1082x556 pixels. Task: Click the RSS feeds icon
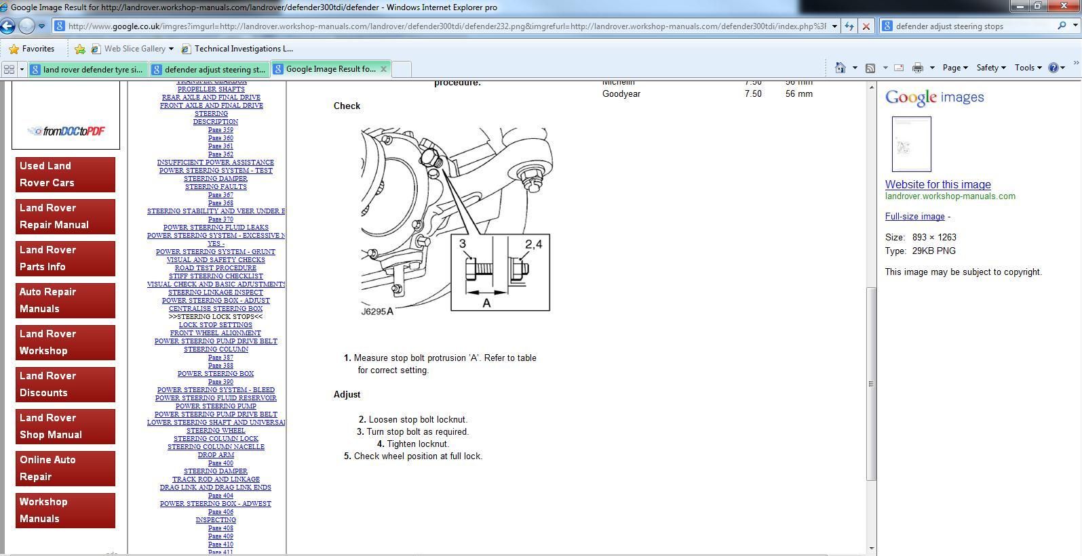click(870, 68)
